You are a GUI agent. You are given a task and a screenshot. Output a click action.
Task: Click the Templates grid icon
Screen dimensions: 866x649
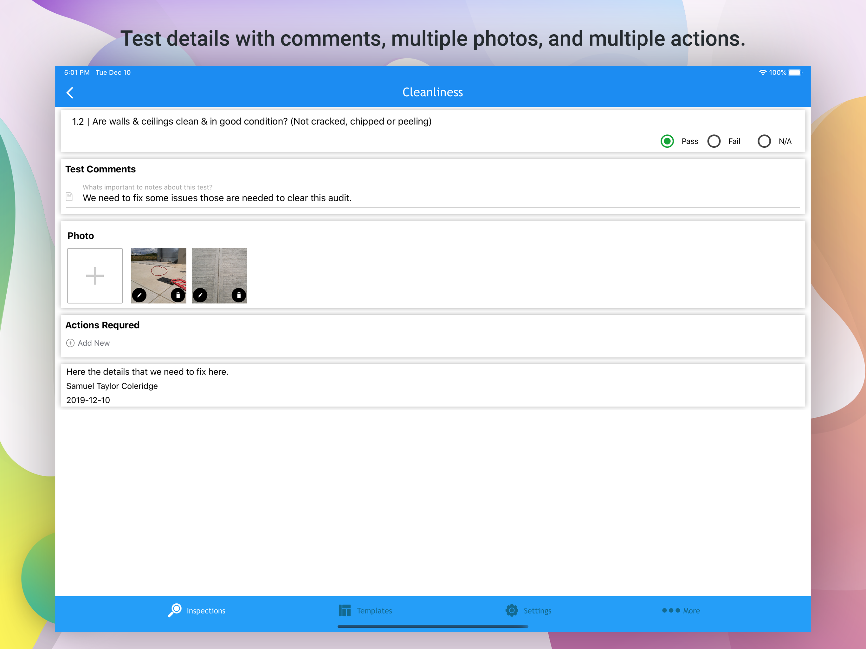(345, 610)
